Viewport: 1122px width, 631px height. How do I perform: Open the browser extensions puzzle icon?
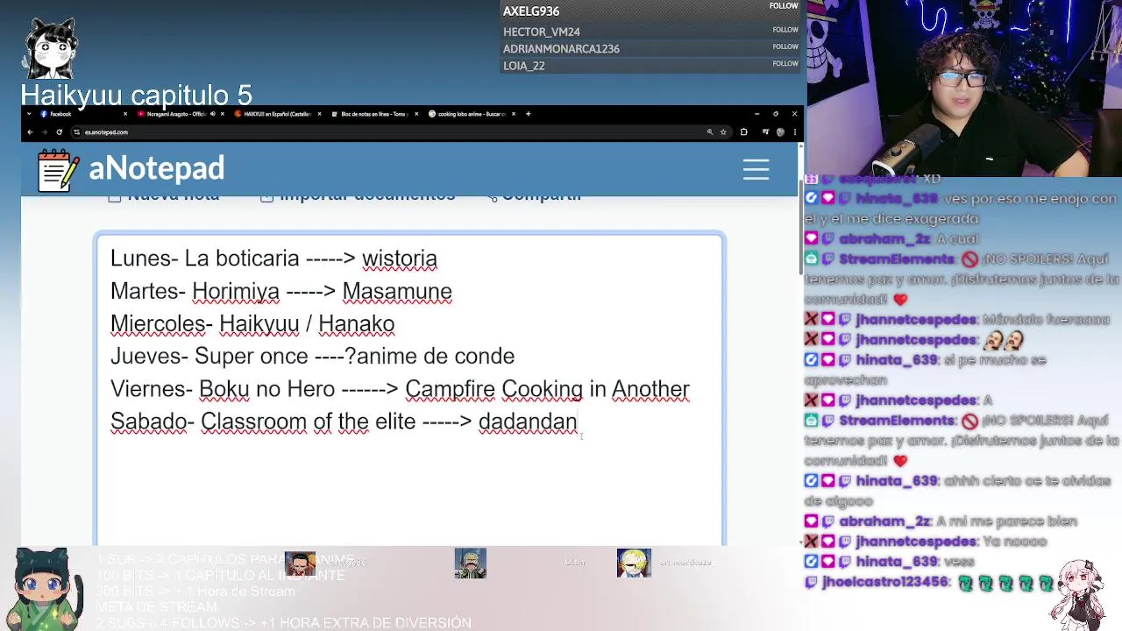[743, 132]
